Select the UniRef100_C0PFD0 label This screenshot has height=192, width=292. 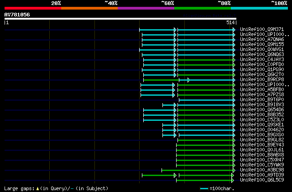262,65
